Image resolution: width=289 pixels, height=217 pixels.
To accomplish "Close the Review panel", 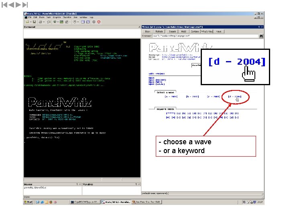I will click(80, 184).
